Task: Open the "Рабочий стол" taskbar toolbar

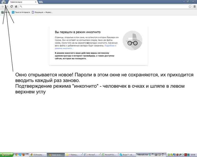Action: [x=143, y=155]
